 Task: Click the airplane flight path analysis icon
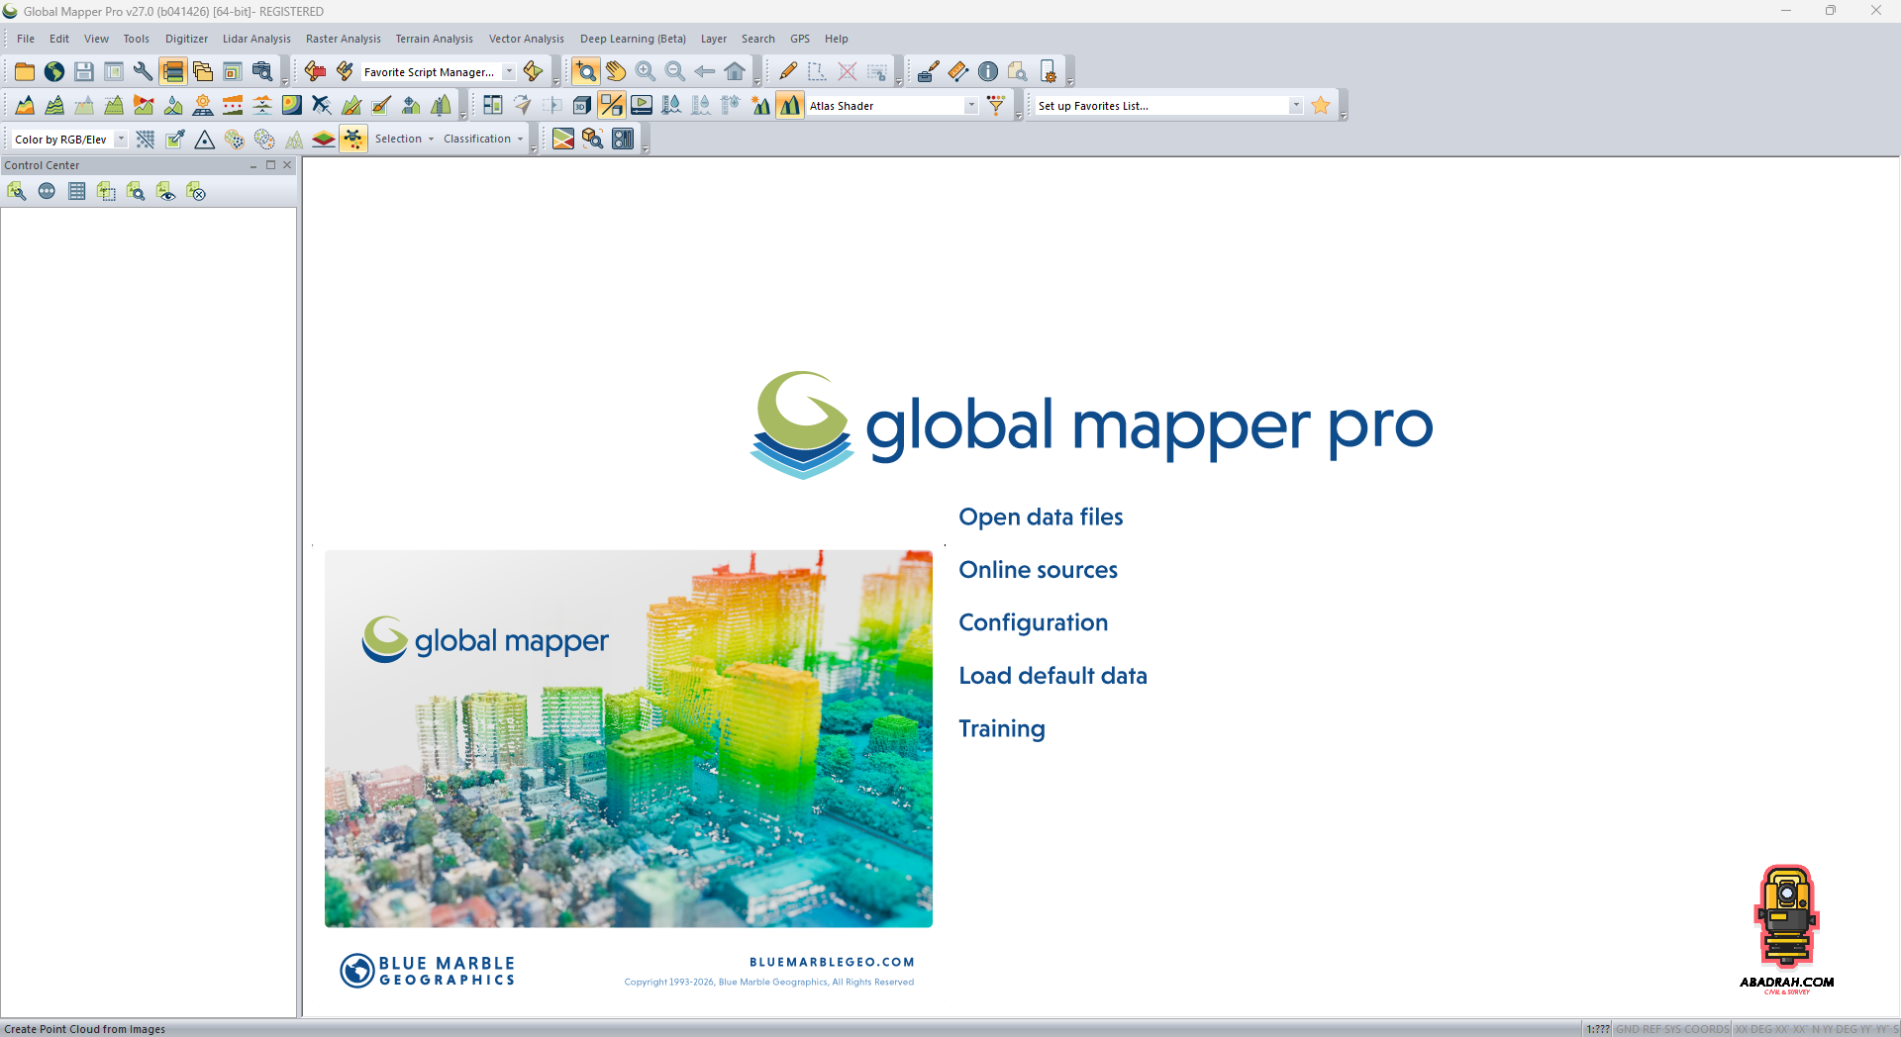[x=322, y=105]
